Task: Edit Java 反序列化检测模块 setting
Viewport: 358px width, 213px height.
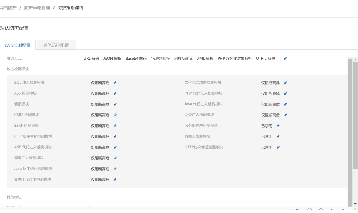Action: [115, 169]
